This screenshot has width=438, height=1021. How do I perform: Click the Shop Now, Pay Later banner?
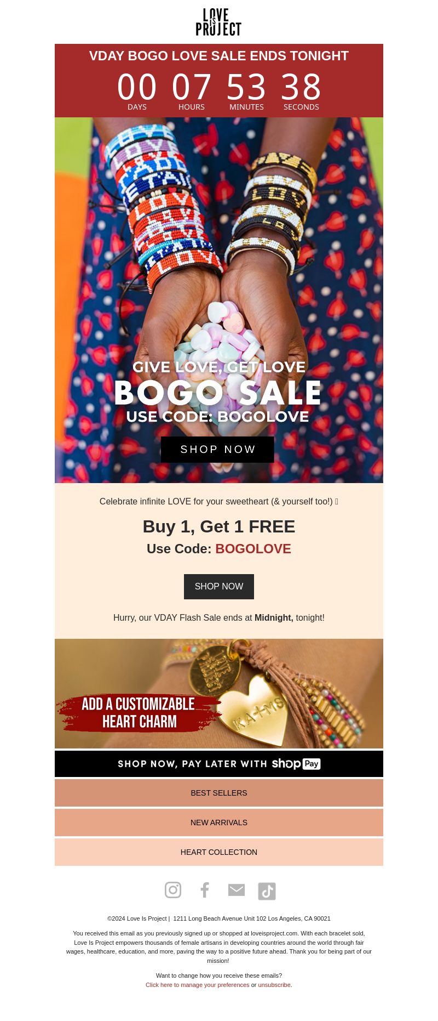click(219, 764)
